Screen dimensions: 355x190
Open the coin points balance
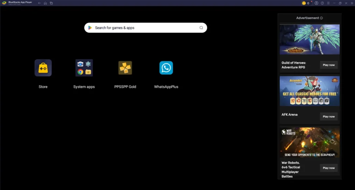tap(306, 3)
